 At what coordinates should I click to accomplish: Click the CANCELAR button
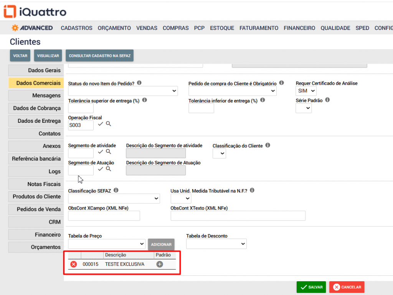pos(347,287)
